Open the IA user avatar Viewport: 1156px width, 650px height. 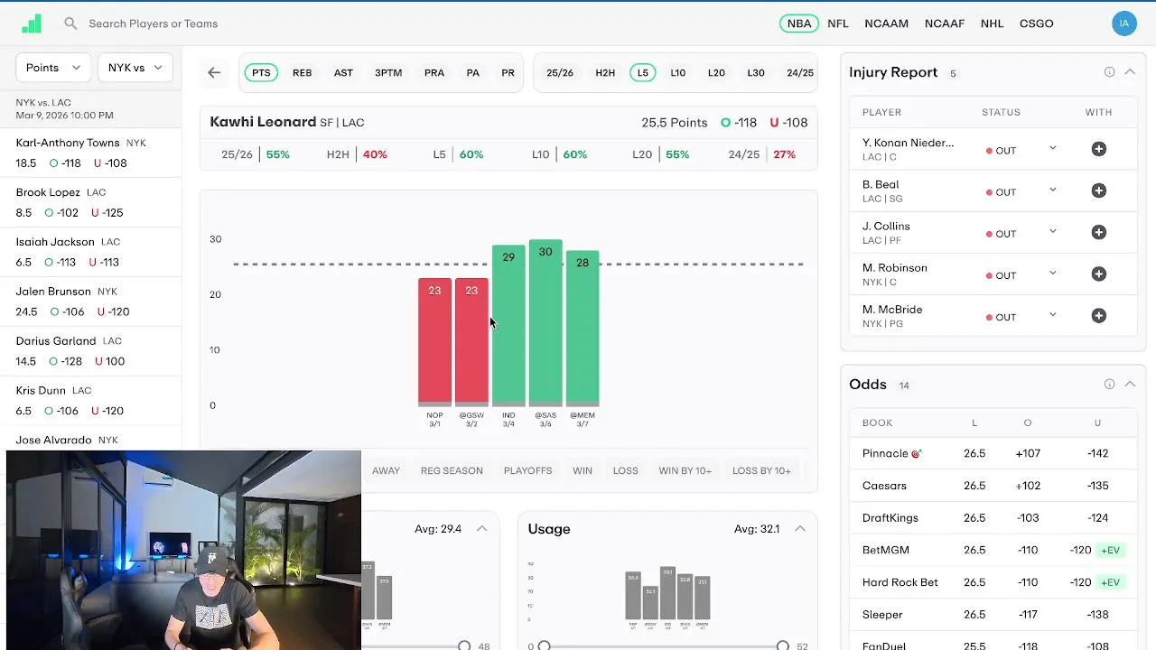coord(1124,24)
